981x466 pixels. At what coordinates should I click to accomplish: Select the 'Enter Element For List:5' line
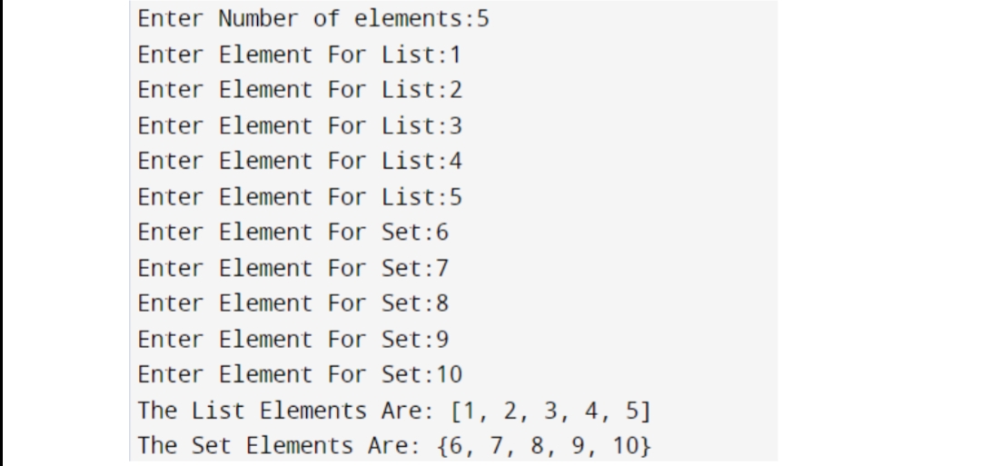(300, 197)
